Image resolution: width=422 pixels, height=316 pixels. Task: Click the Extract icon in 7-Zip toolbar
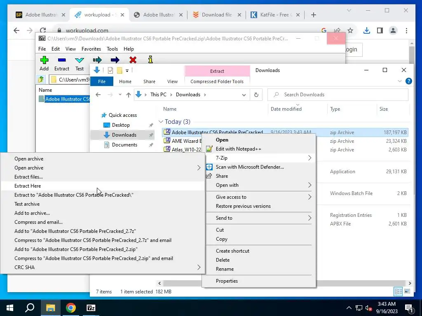point(62,60)
